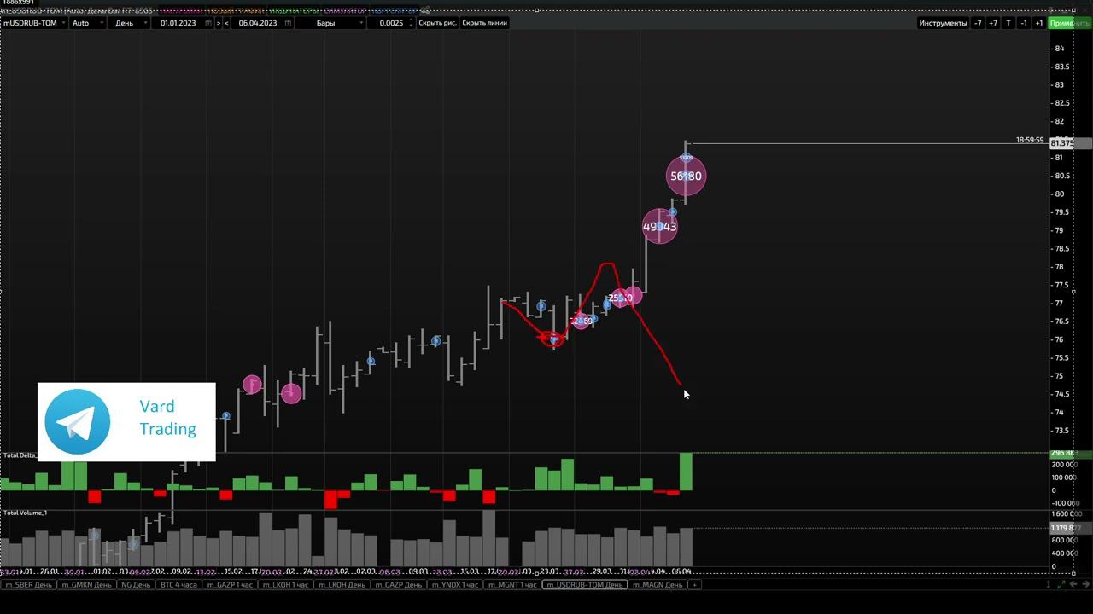This screenshot has height=614, width=1093.
Task: Click the -1 shift button
Action: tap(1024, 23)
